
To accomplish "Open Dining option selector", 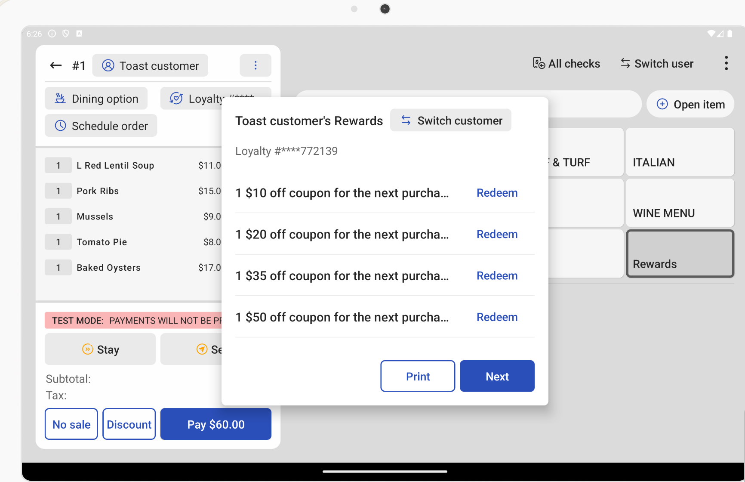I will (96, 99).
